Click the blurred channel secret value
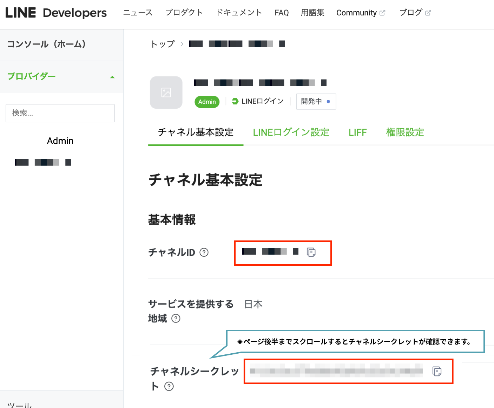494x408 pixels. [336, 370]
